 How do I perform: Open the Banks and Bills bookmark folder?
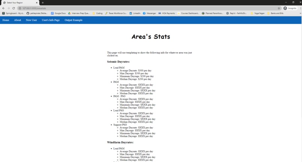275,13
